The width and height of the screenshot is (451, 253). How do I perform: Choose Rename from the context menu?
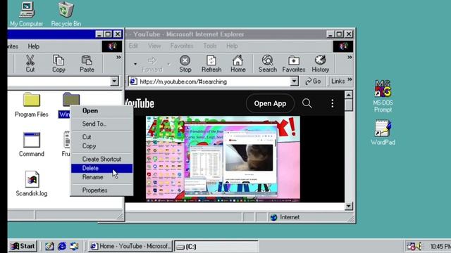point(101,177)
